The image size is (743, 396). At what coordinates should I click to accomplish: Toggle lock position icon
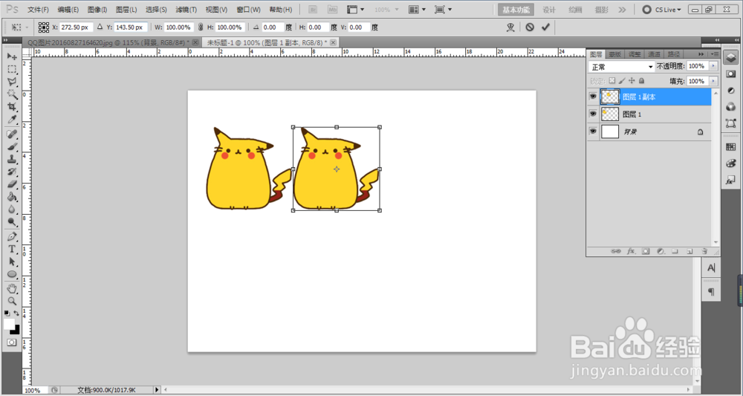(632, 81)
